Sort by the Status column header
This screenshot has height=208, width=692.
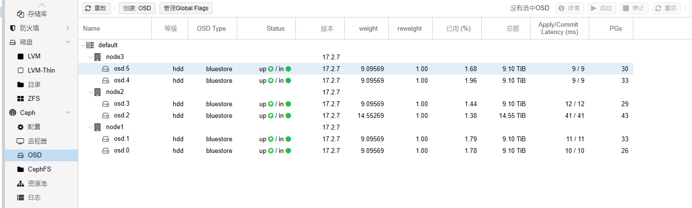(275, 29)
